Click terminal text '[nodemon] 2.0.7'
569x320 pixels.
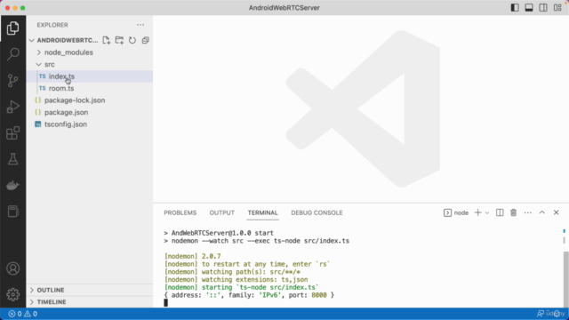pyautogui.click(x=192, y=256)
